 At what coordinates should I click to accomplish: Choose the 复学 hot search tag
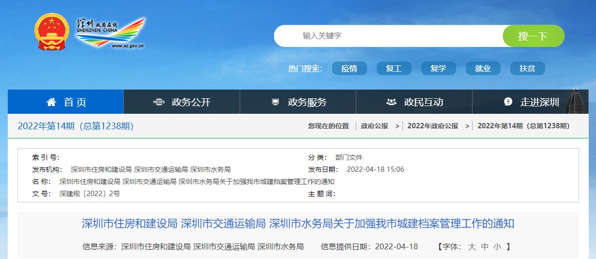tap(438, 69)
